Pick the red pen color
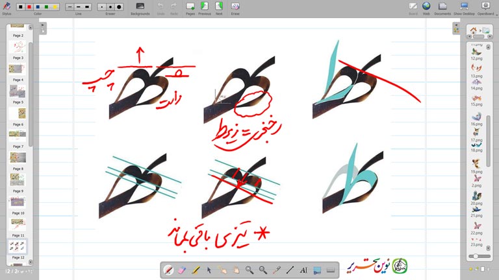499x280 pixels. pyautogui.click(x=29, y=6)
